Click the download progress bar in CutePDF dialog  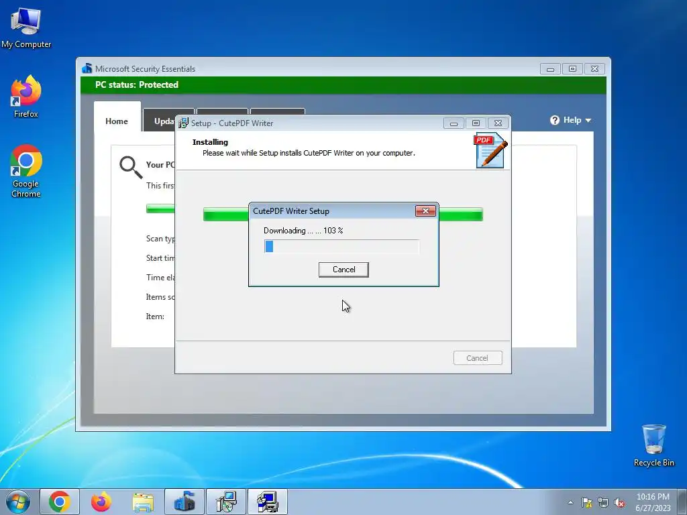(x=341, y=247)
